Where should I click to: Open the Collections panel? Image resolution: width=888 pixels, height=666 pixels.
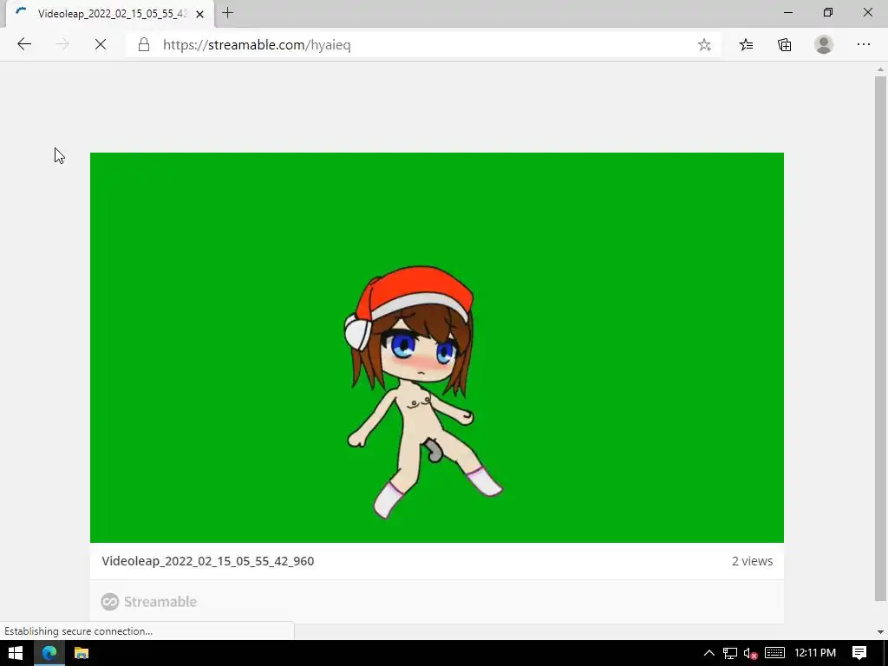tap(784, 45)
